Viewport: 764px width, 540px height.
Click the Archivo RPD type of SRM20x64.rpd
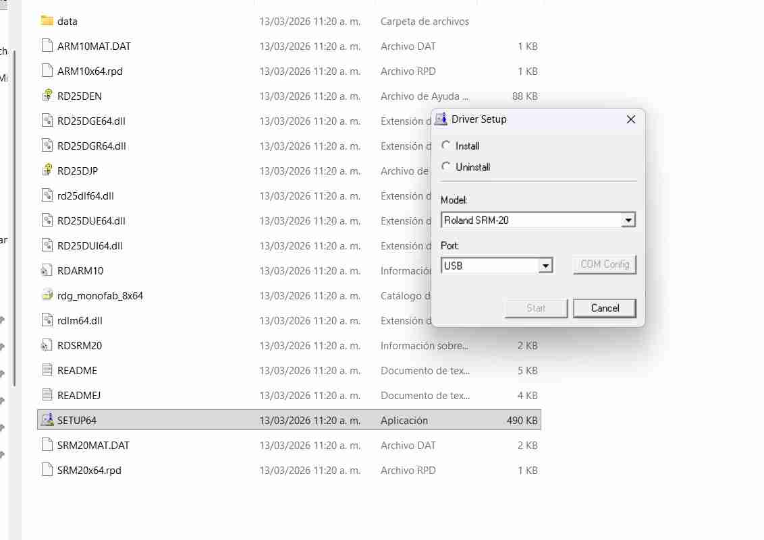(x=408, y=471)
